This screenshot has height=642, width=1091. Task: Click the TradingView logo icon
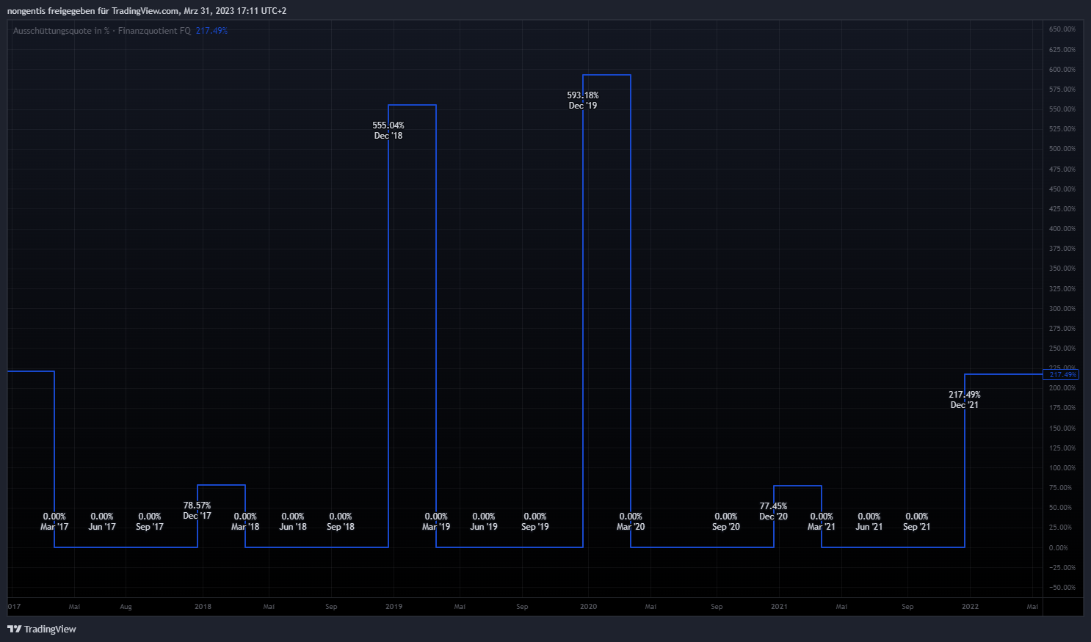tap(14, 629)
